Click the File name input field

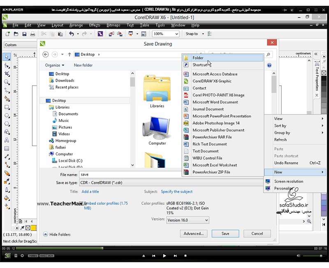click(x=130, y=174)
